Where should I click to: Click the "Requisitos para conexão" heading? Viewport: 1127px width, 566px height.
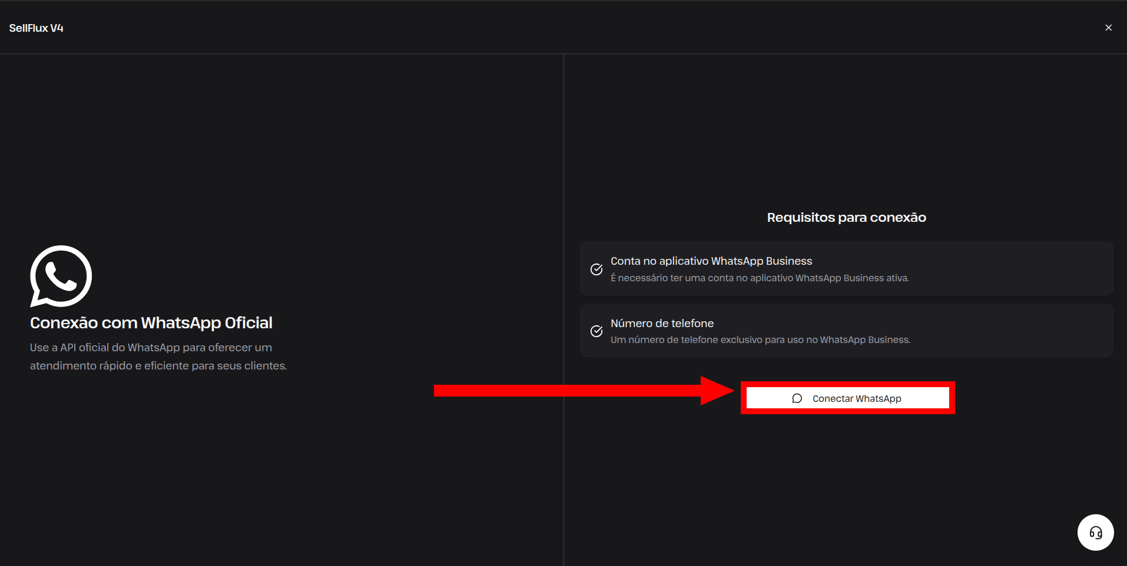coord(846,217)
